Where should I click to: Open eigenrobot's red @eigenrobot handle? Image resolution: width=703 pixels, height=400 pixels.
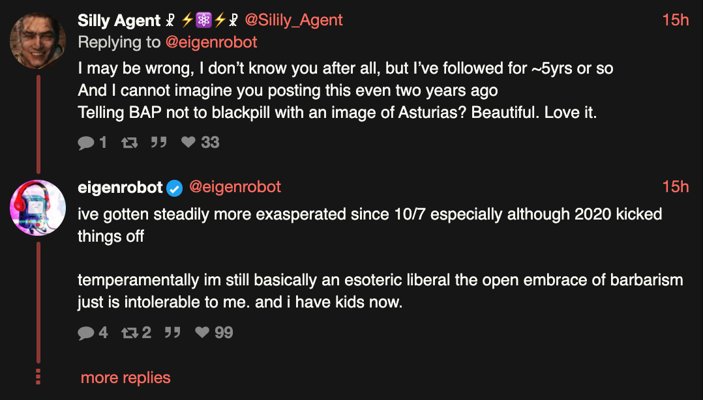pyautogui.click(x=235, y=188)
